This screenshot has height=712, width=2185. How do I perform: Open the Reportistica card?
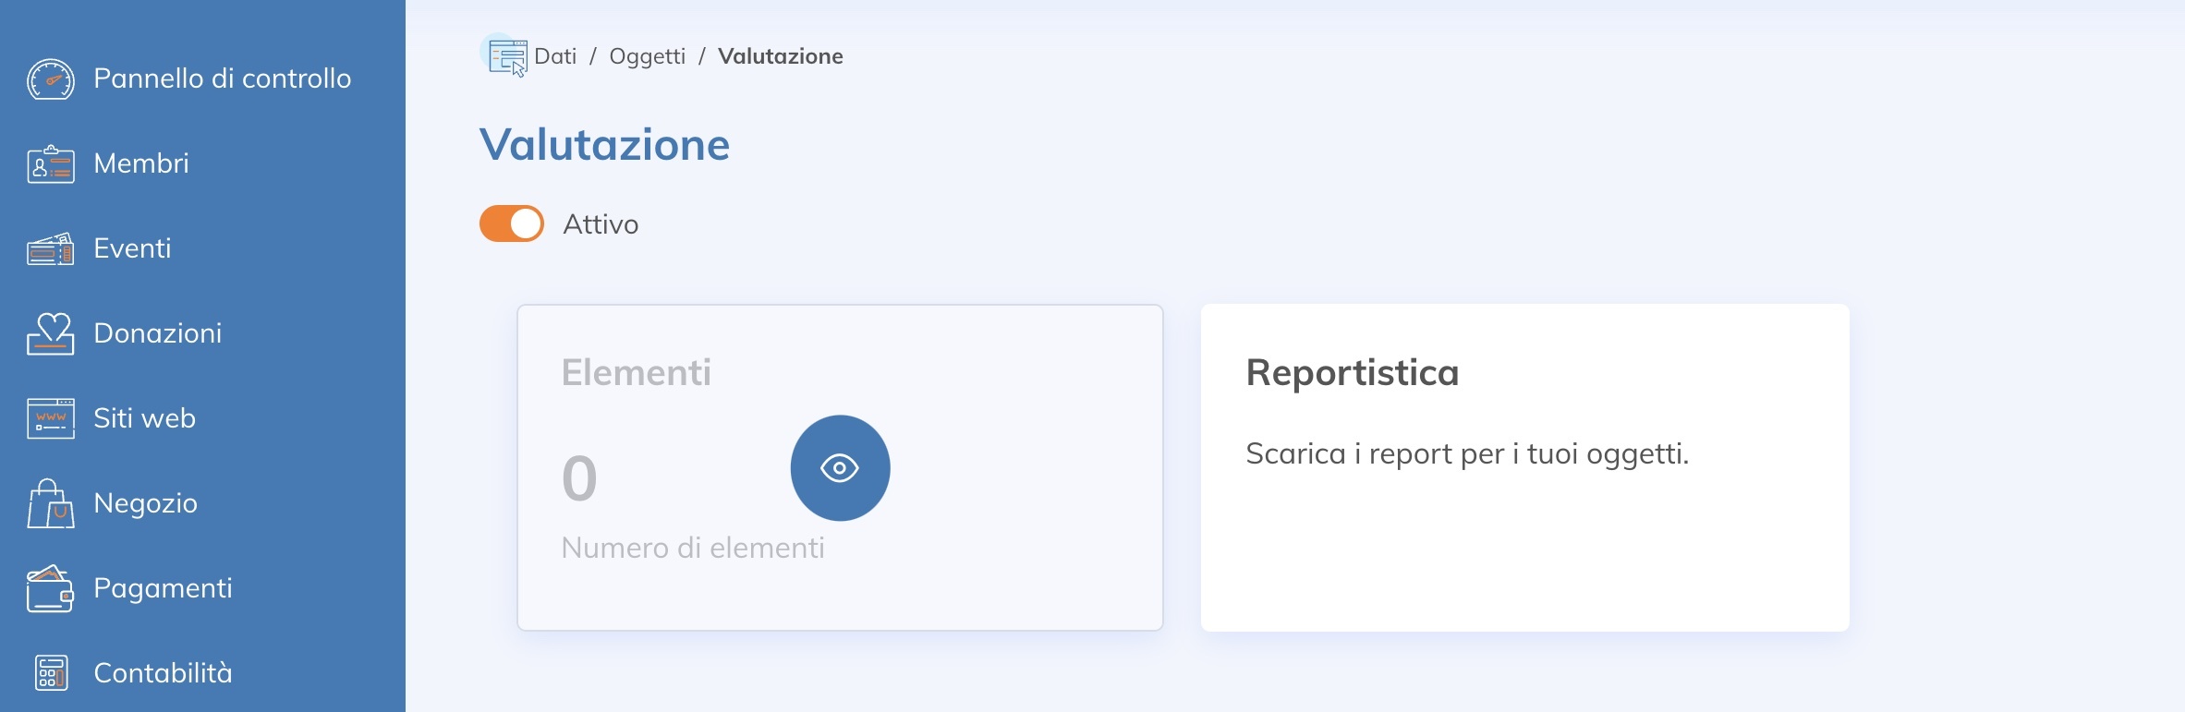point(1524,467)
